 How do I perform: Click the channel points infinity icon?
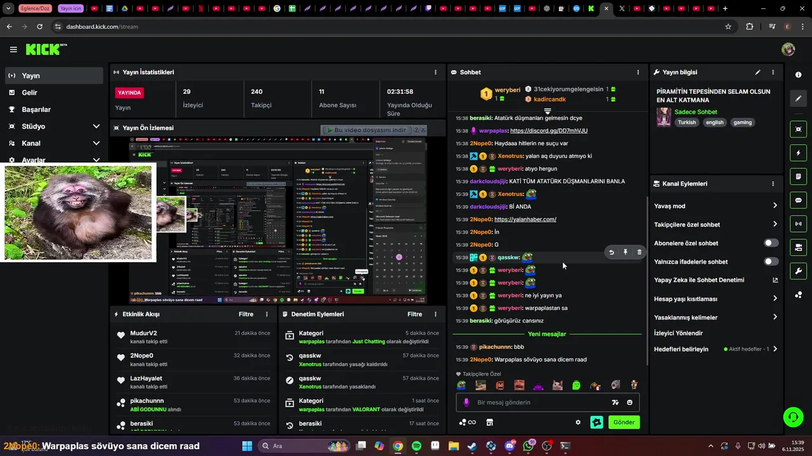pos(467,422)
